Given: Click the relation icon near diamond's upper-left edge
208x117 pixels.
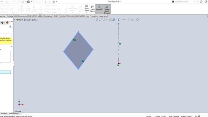Looking at the screenshot, I should click(74, 40).
